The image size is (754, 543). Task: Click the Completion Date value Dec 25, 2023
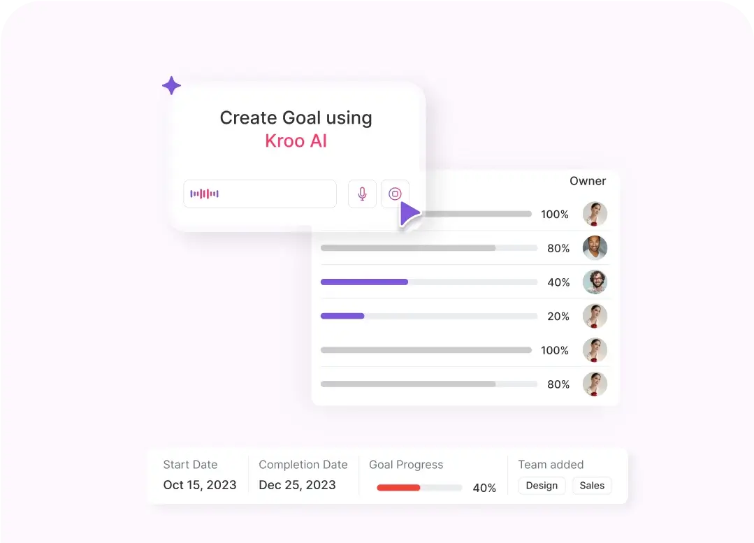(297, 485)
